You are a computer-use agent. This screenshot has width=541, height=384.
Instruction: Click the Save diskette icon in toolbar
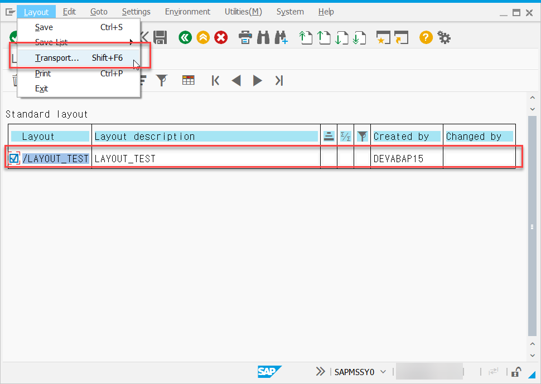[x=160, y=37]
